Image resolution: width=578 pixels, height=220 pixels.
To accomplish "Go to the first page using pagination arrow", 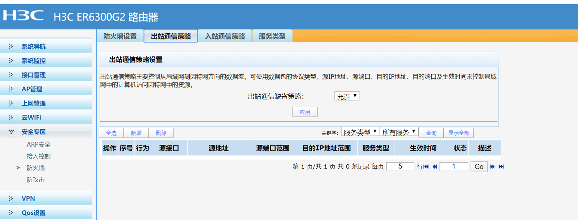I will pyautogui.click(x=426, y=167).
